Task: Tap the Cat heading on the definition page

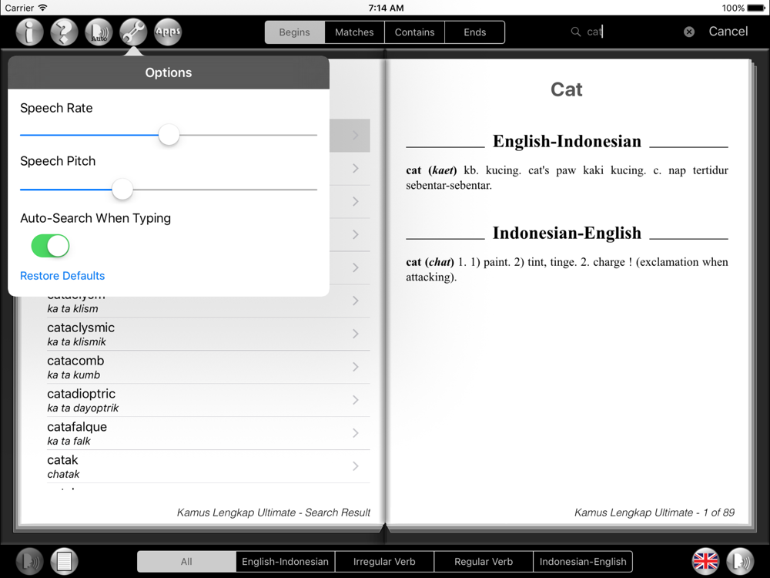Action: [567, 89]
